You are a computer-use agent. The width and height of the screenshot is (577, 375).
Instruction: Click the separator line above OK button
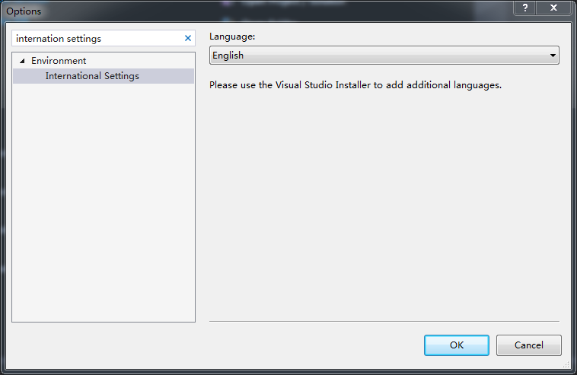(384, 321)
